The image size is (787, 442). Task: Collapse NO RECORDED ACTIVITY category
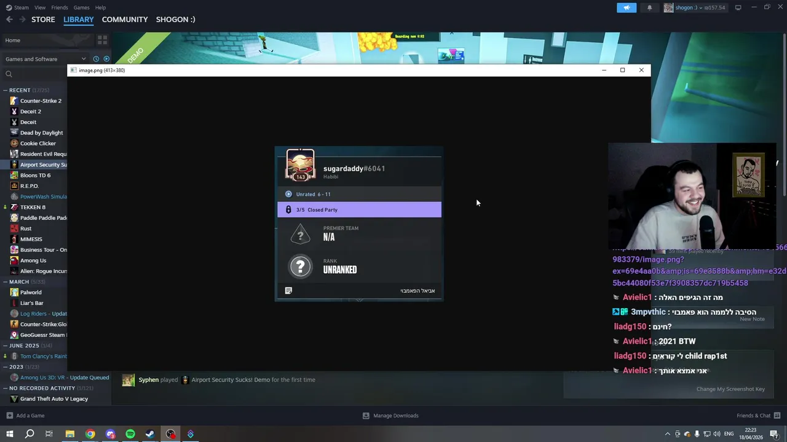point(5,388)
